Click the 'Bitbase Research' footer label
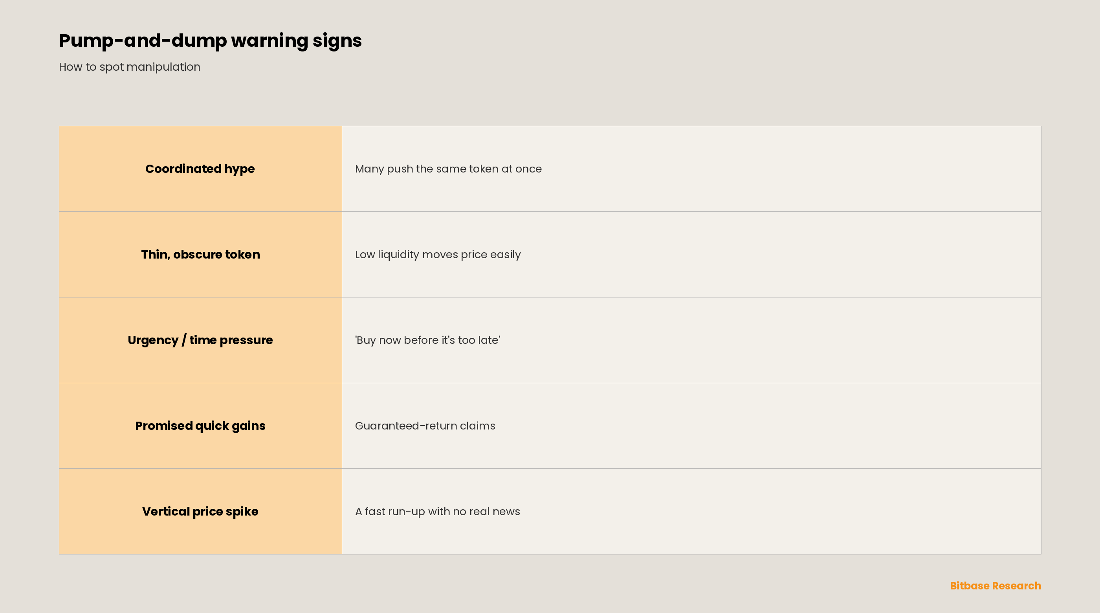The image size is (1100, 613). pos(995,585)
